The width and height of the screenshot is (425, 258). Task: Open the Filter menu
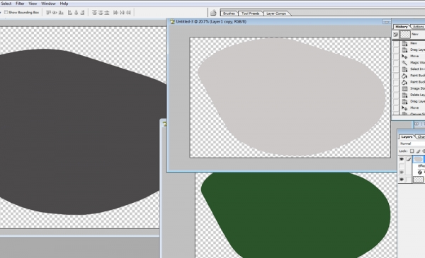[20, 4]
